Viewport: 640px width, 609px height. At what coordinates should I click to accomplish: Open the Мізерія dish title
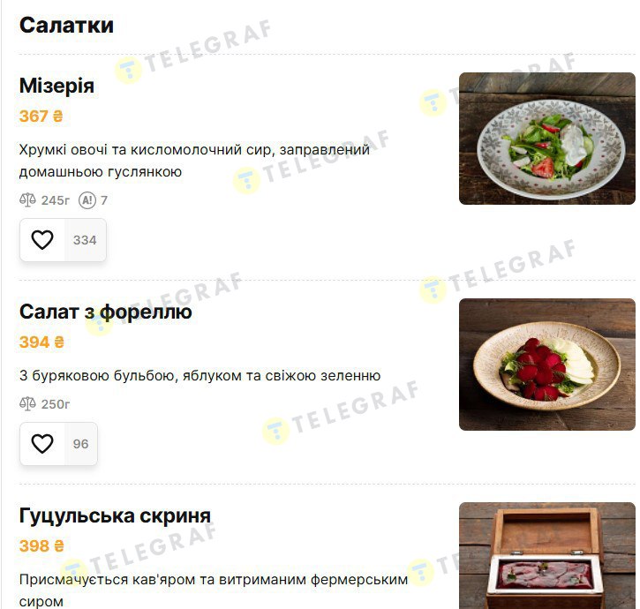point(56,86)
